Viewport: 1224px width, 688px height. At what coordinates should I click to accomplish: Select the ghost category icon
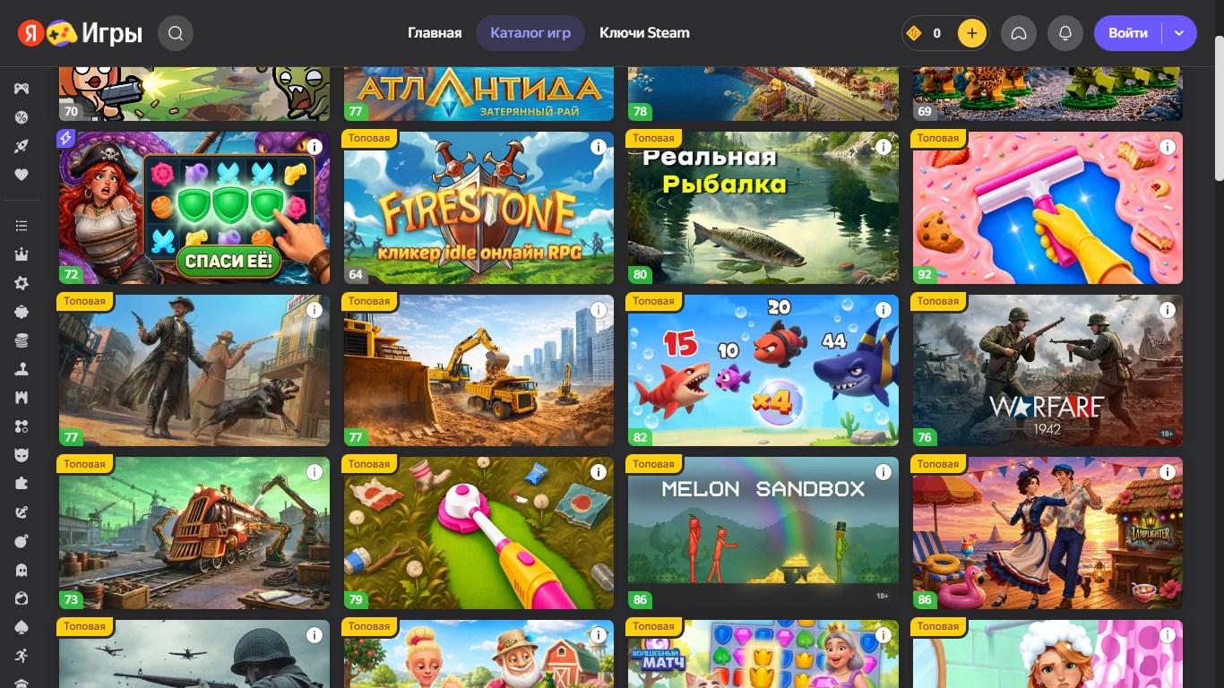22,570
